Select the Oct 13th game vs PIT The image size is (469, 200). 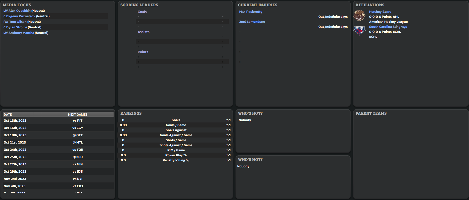coord(58,121)
